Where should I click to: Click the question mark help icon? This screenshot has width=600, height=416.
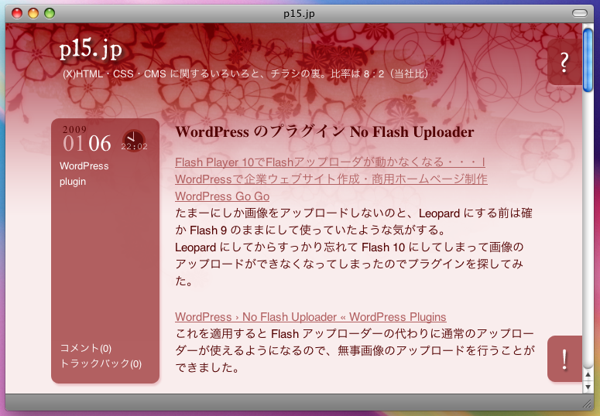pos(564,62)
